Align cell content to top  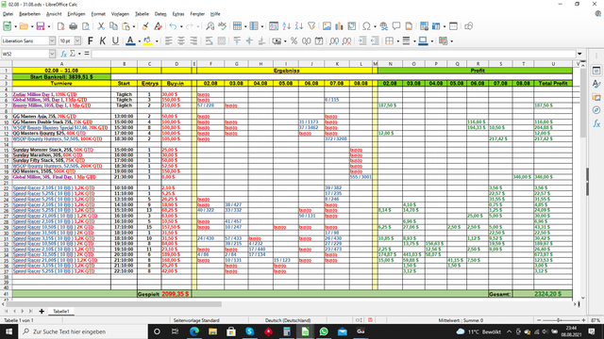click(x=237, y=40)
